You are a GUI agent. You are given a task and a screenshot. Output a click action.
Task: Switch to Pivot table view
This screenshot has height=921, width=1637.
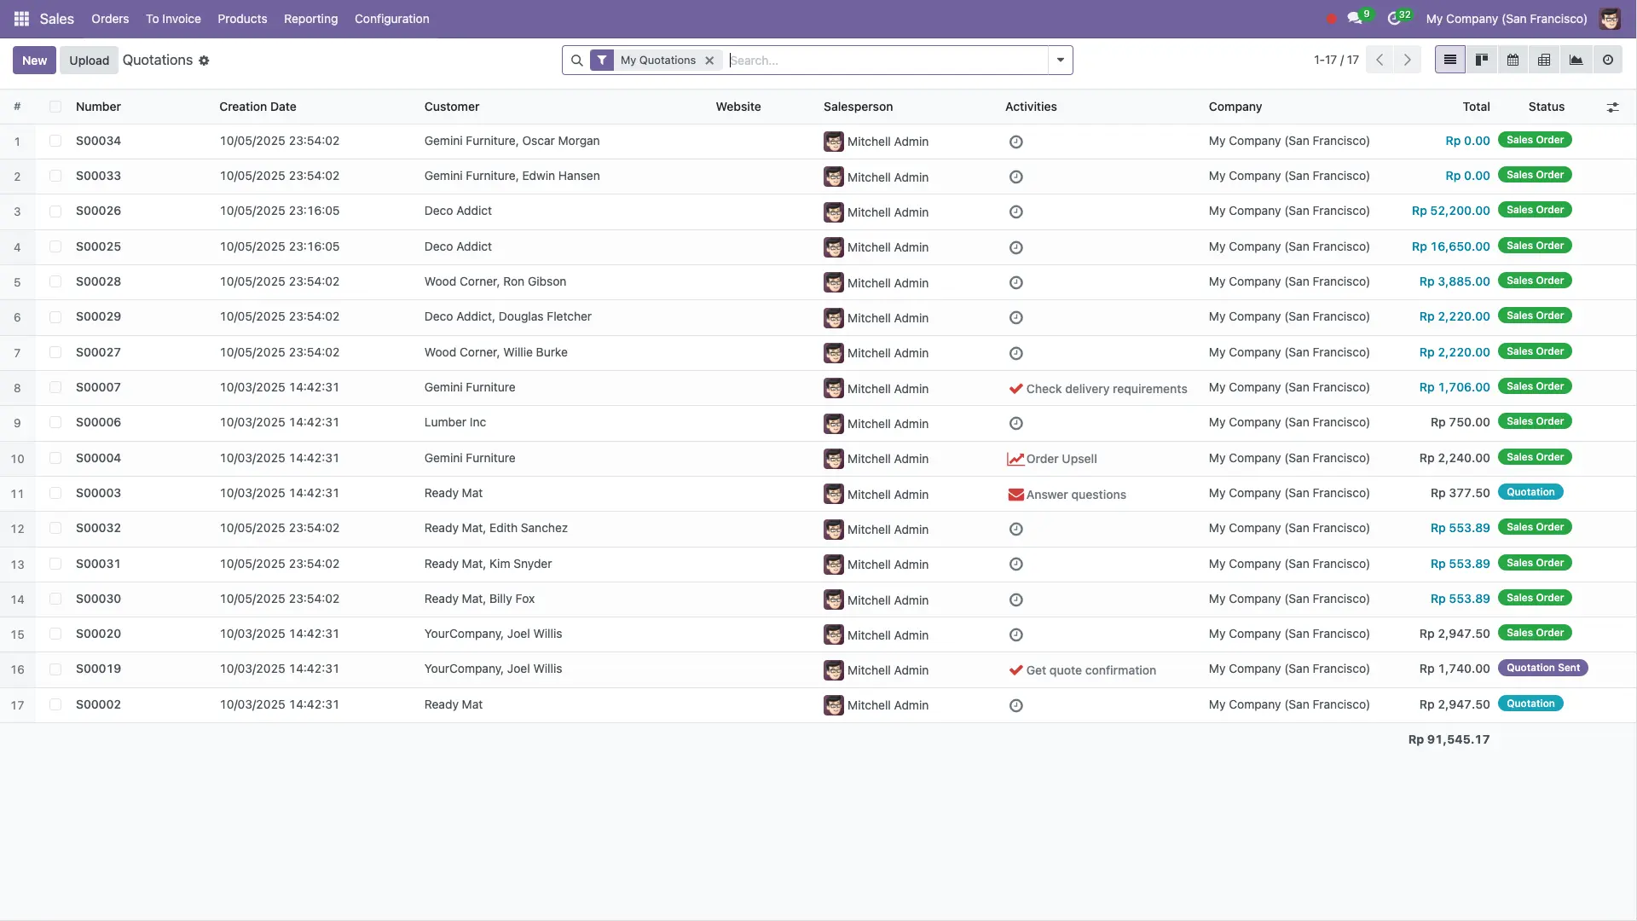point(1544,60)
